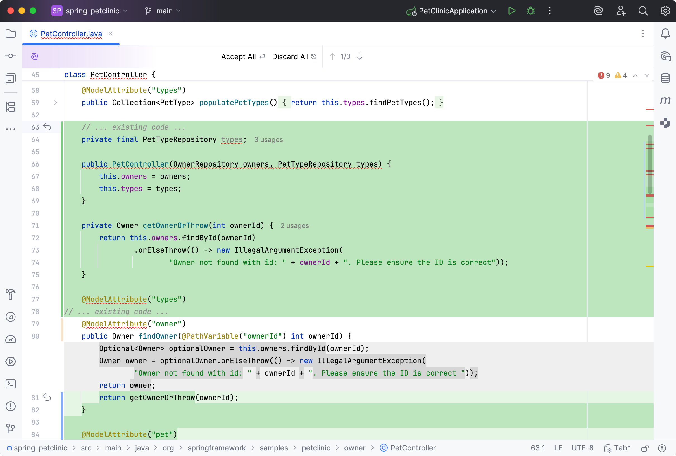Start Code With Me session via user icon

tap(621, 11)
